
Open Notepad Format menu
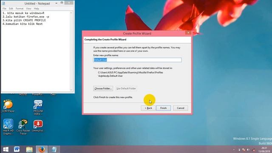coord(20,8)
